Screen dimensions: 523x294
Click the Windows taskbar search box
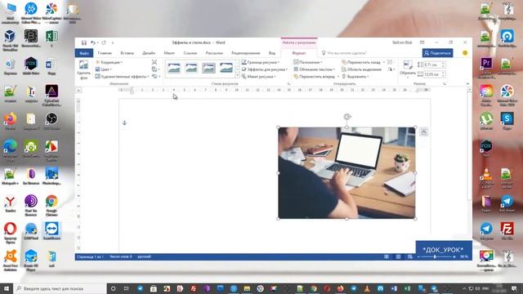60,288
